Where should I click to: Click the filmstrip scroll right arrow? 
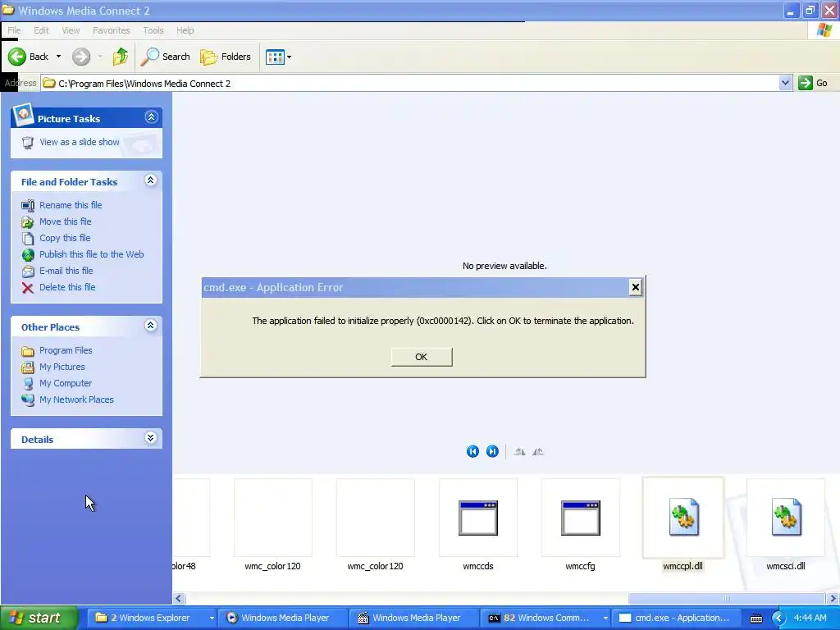[833, 598]
